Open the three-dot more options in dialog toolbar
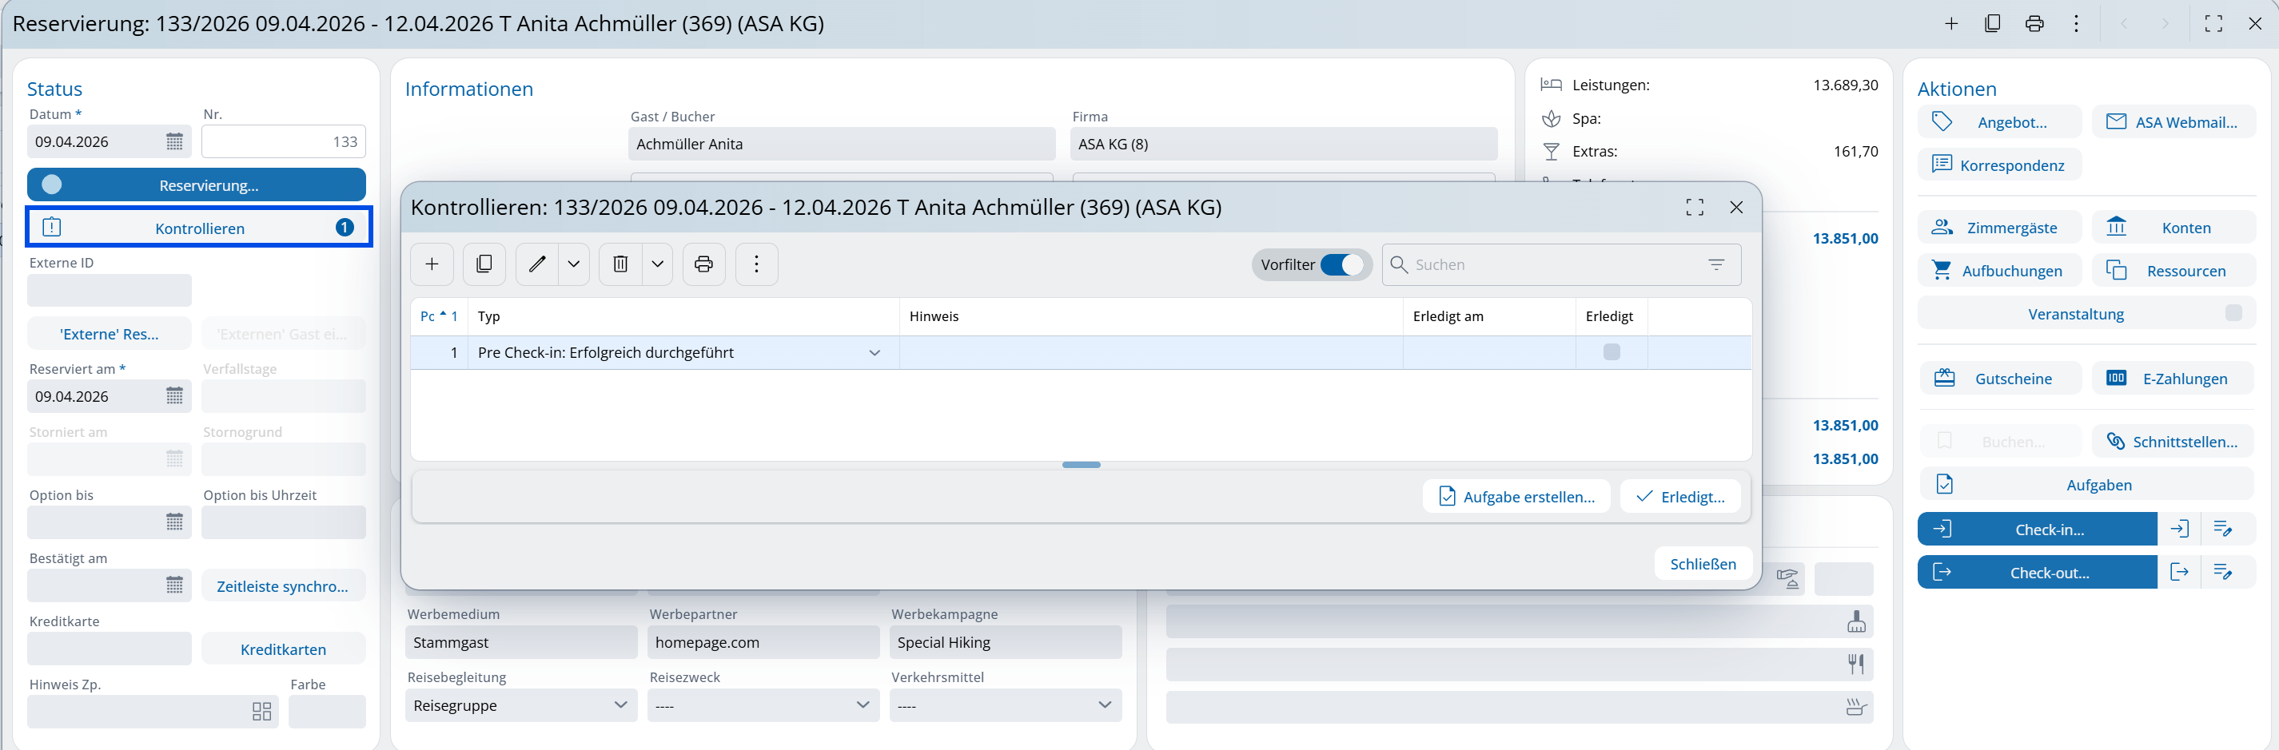Image resolution: width=2279 pixels, height=750 pixels. click(756, 264)
